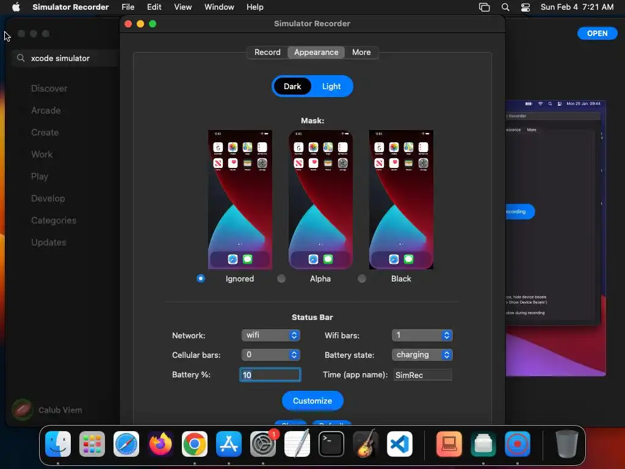Image resolution: width=625 pixels, height=469 pixels.
Task: Open the orange laptop app in the dock
Action: tap(449, 444)
